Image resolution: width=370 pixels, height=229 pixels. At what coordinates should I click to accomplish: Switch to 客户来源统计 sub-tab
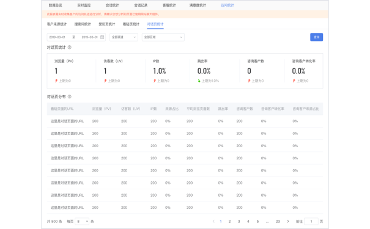tap(57, 24)
